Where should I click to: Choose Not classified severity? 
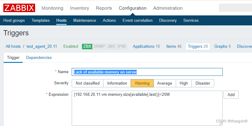88,83
